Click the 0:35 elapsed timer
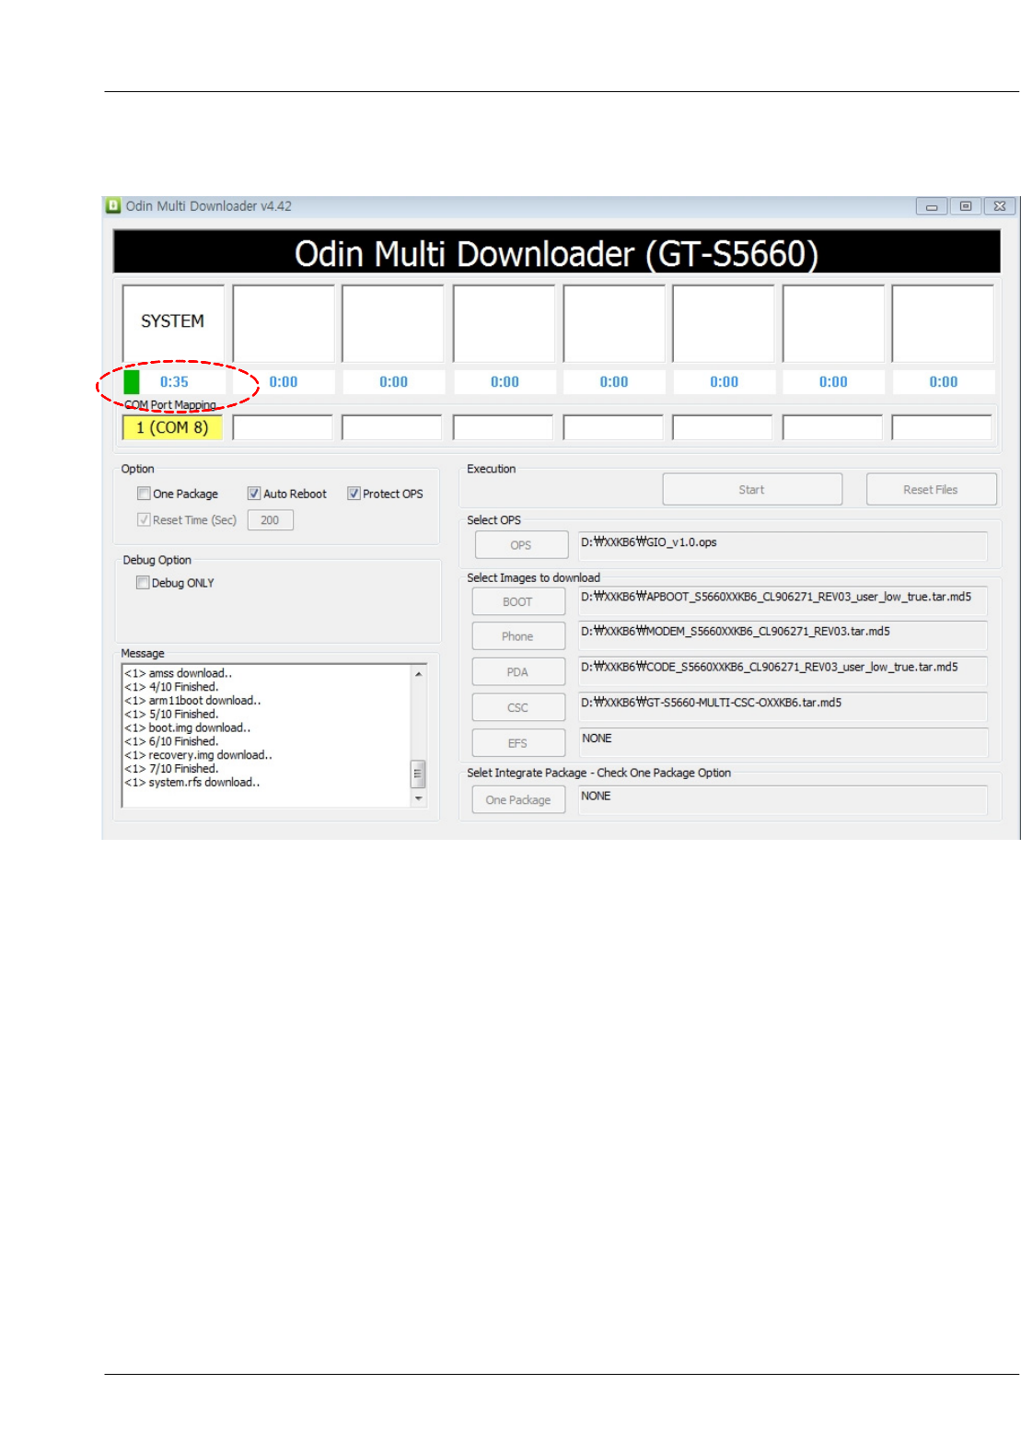This screenshot has width=1021, height=1431. click(174, 382)
